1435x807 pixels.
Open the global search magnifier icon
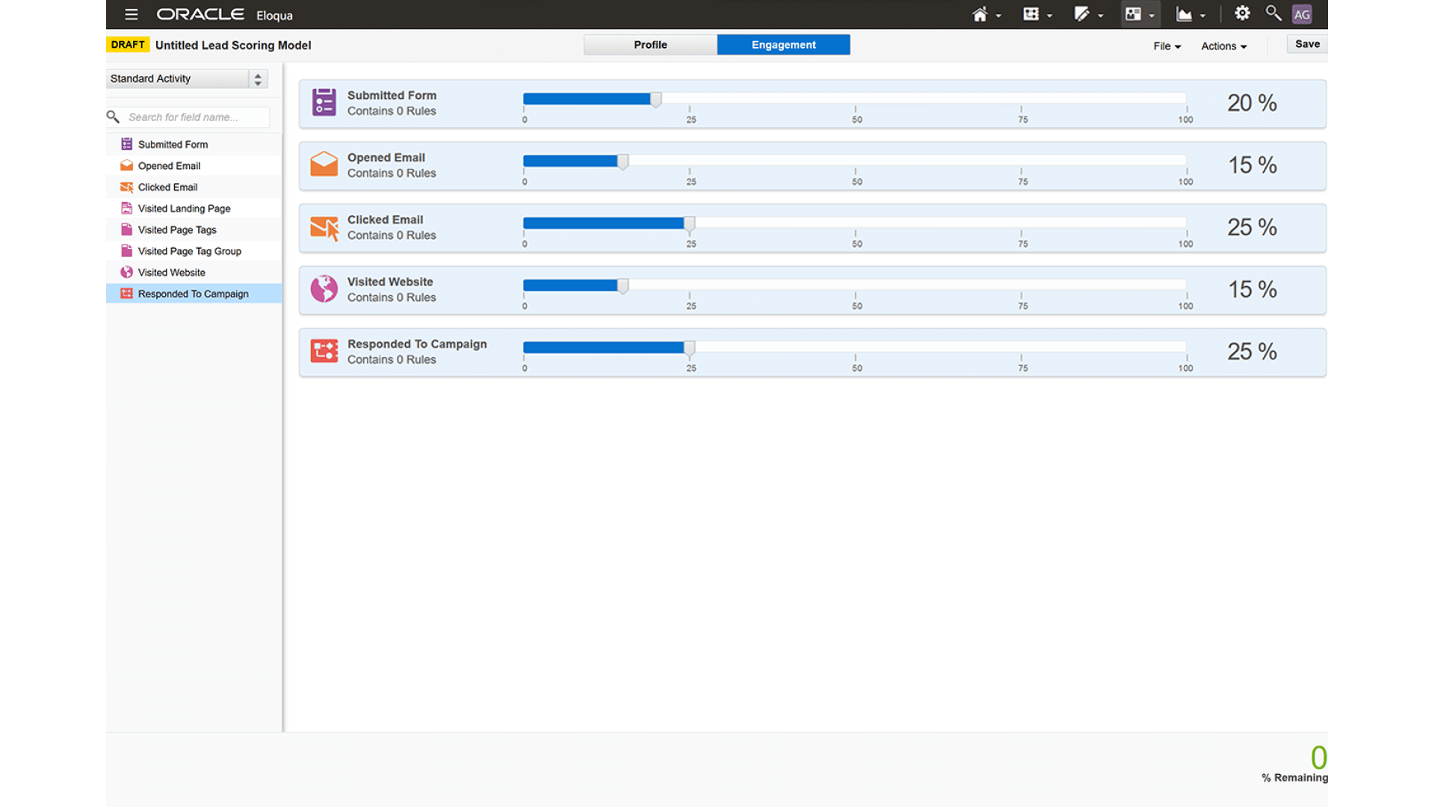[1273, 13]
